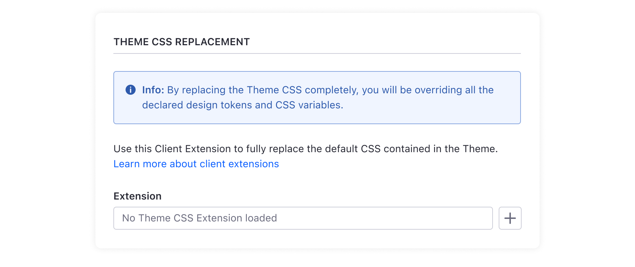The height and width of the screenshot is (267, 635).
Task: Open the Learn more about client extensions link
Action: point(196,164)
